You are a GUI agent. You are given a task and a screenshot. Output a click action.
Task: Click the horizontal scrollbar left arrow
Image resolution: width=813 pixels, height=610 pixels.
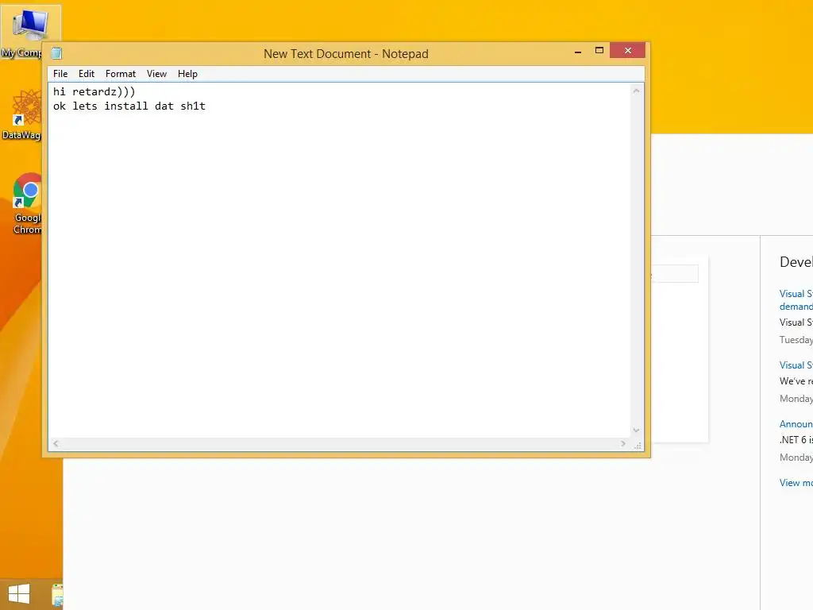(x=56, y=443)
